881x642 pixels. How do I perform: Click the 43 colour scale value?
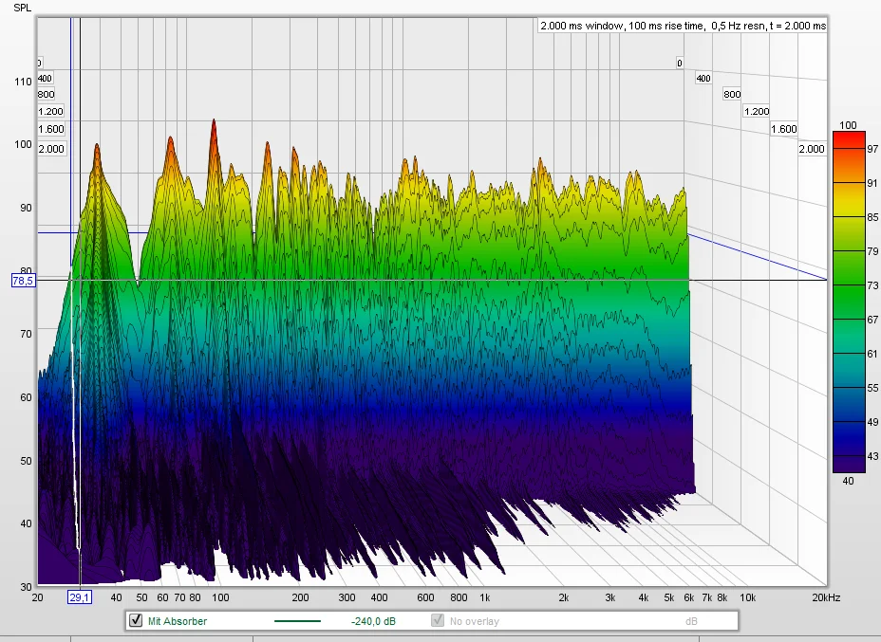(x=872, y=456)
